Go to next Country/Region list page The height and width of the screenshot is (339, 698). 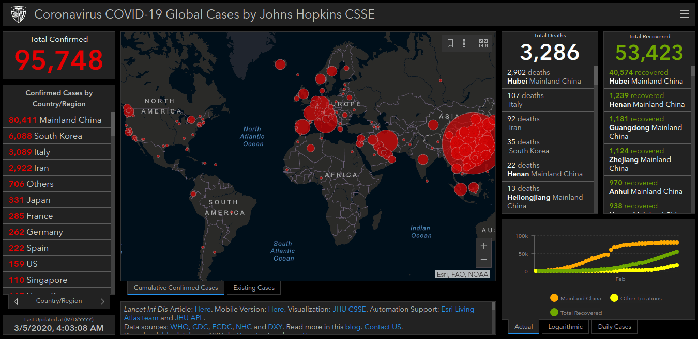tap(102, 301)
